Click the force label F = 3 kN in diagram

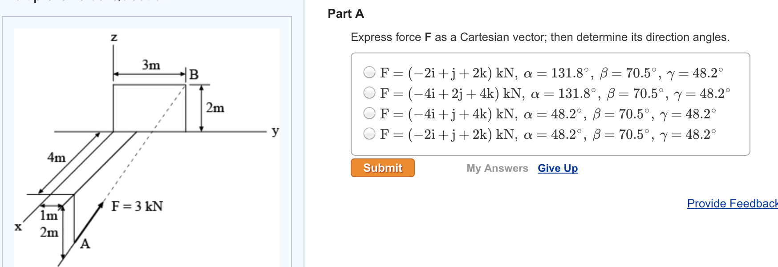pyautogui.click(x=137, y=206)
